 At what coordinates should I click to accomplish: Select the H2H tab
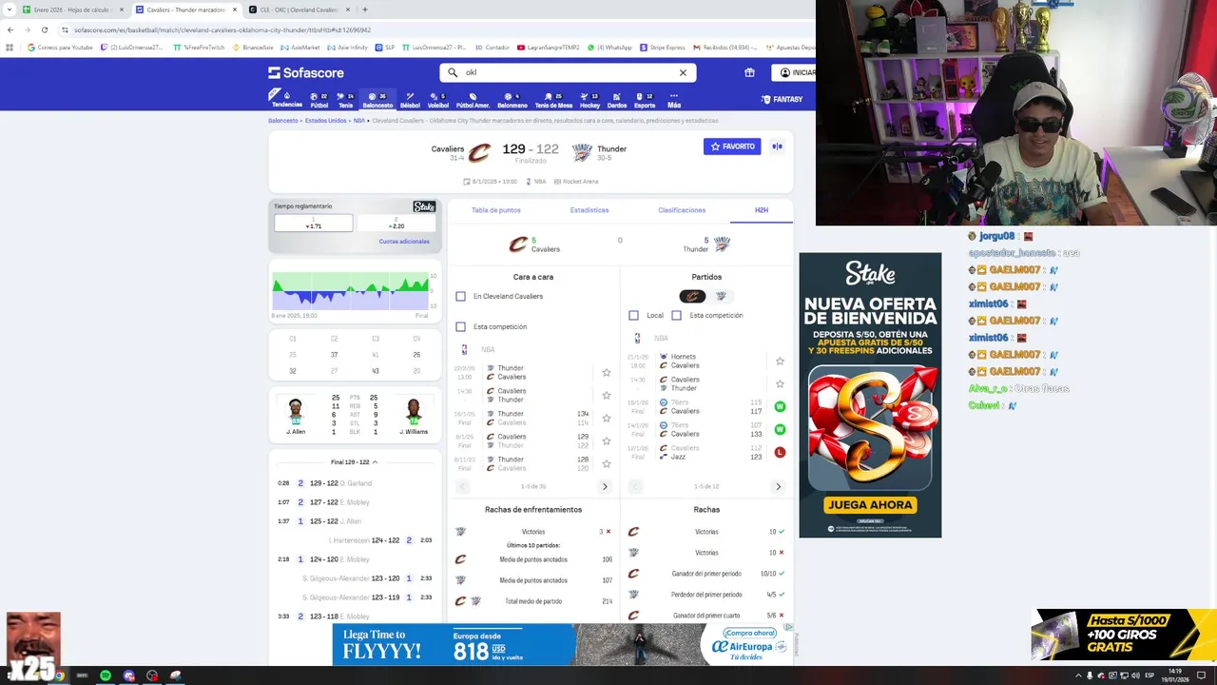click(762, 210)
